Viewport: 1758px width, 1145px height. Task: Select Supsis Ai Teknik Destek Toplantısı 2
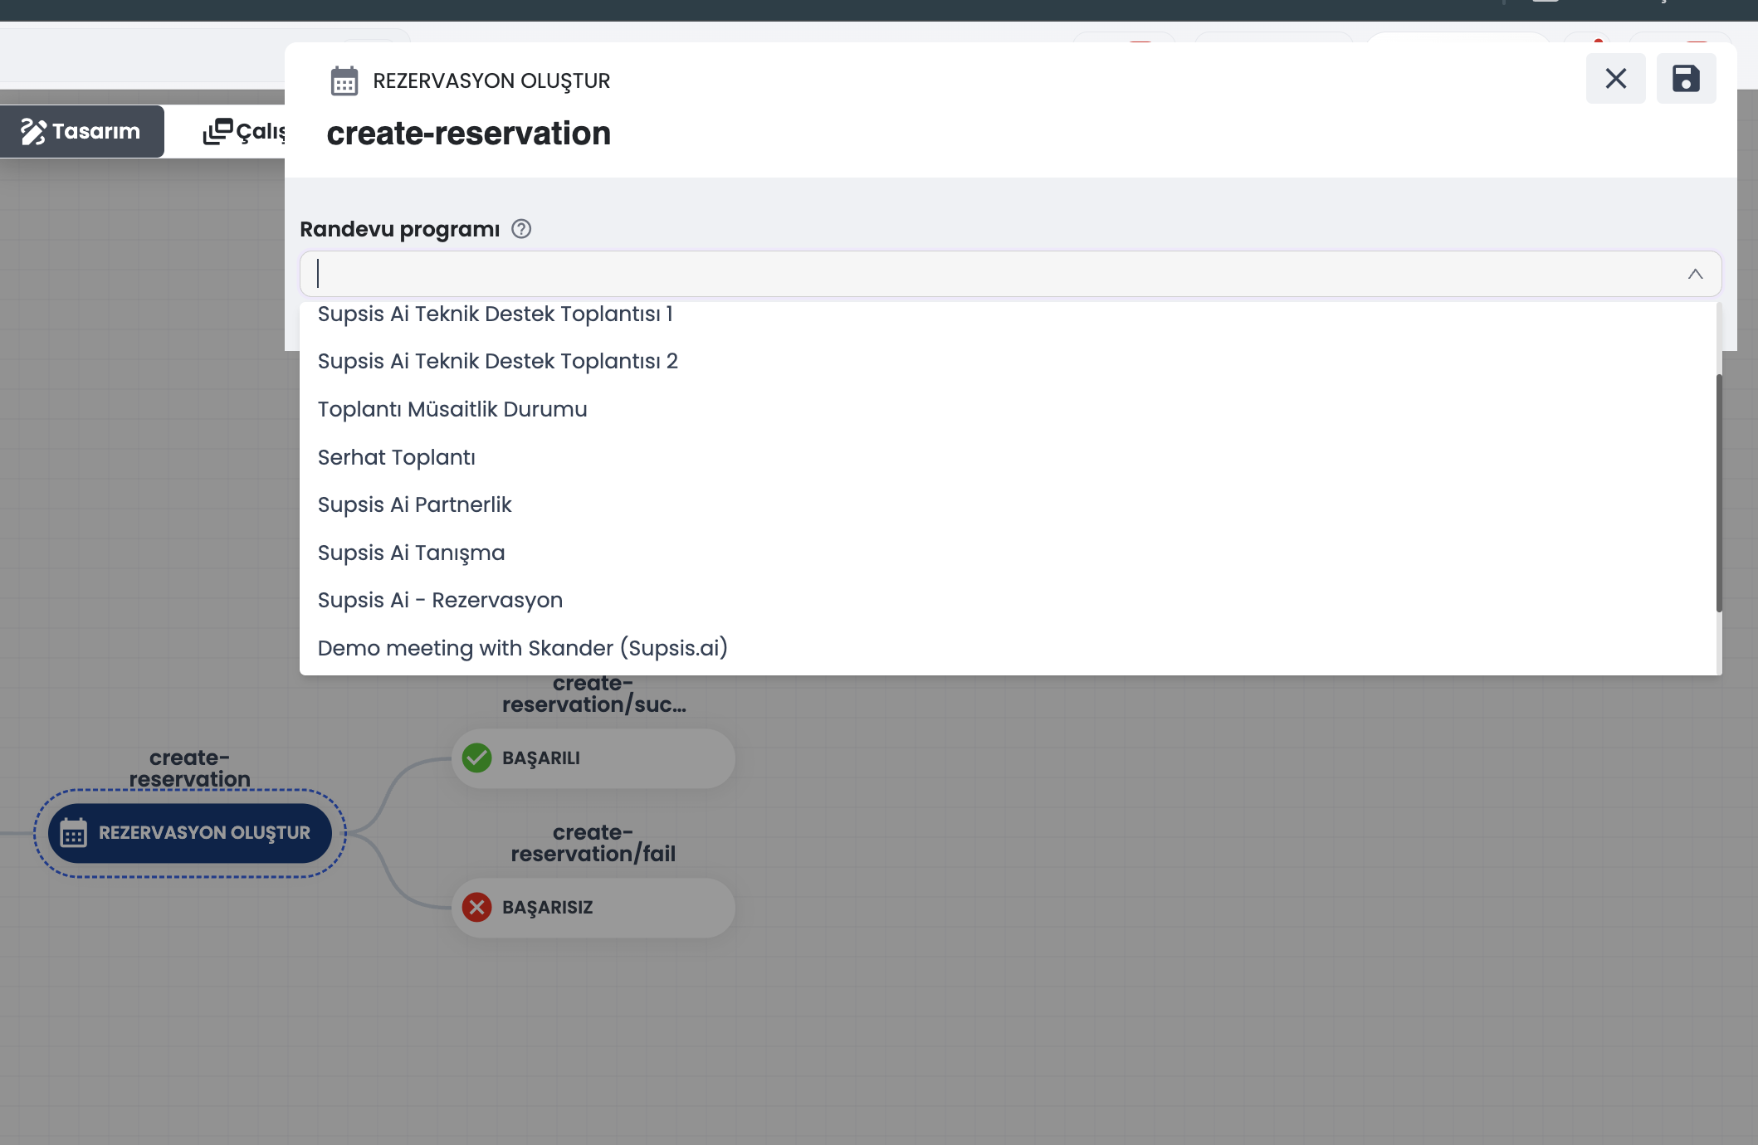1008,362
